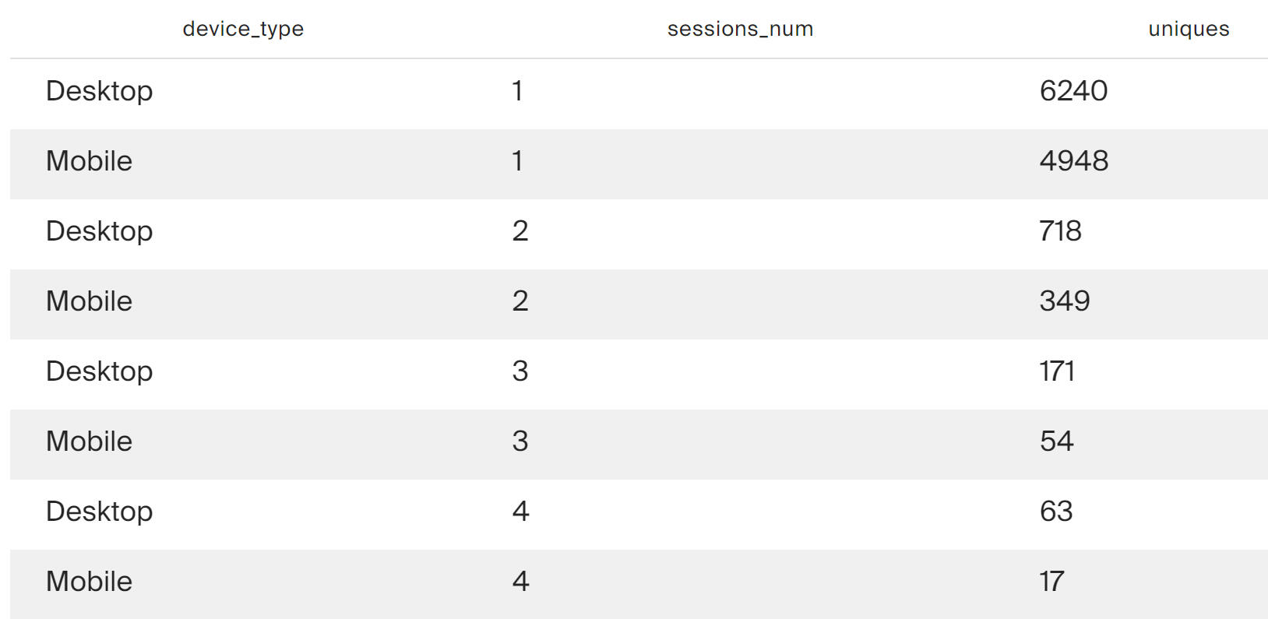Select Mobile in the 4948 uniques row

89,161
